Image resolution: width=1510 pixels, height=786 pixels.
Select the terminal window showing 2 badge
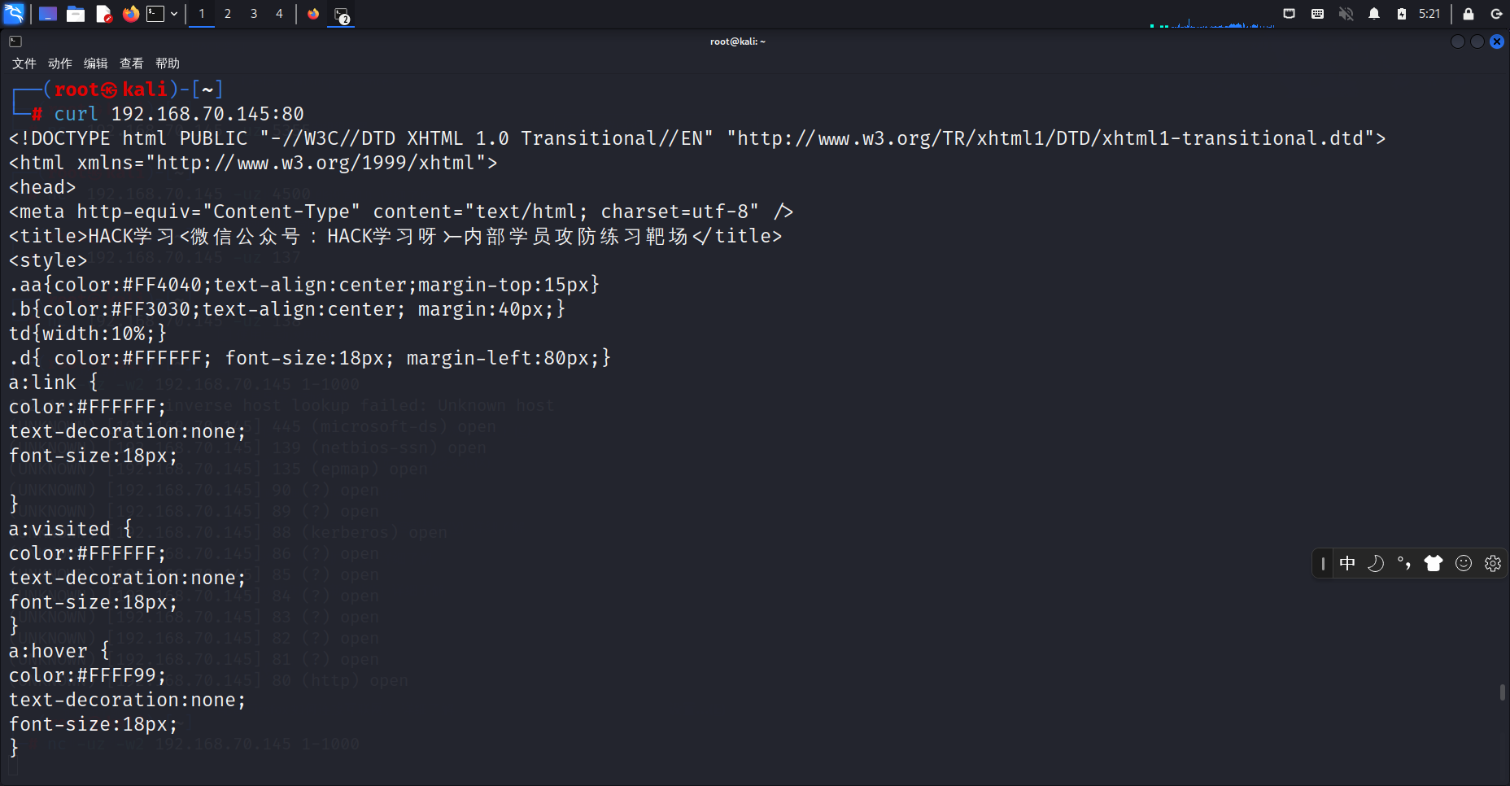tap(340, 15)
